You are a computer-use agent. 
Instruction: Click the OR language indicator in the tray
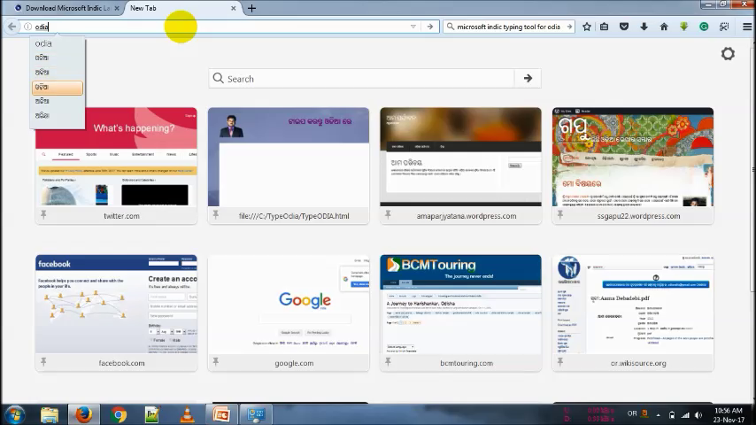click(632, 413)
